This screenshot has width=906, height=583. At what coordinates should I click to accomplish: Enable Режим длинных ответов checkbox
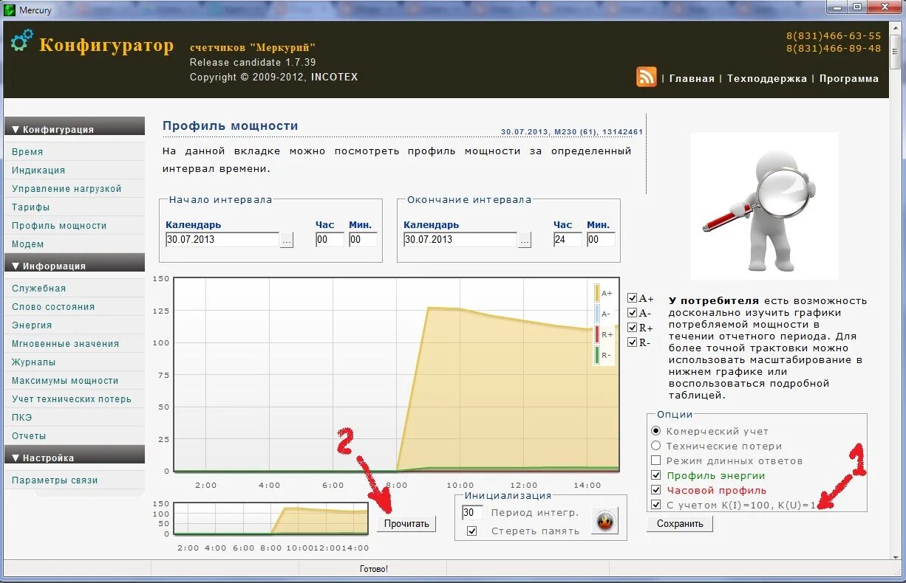(655, 460)
